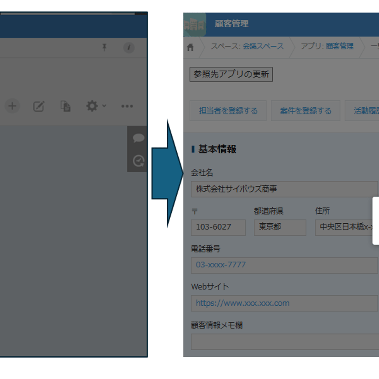Click the 会社名 field 株式会社サイボウズ商事

tap(284, 189)
